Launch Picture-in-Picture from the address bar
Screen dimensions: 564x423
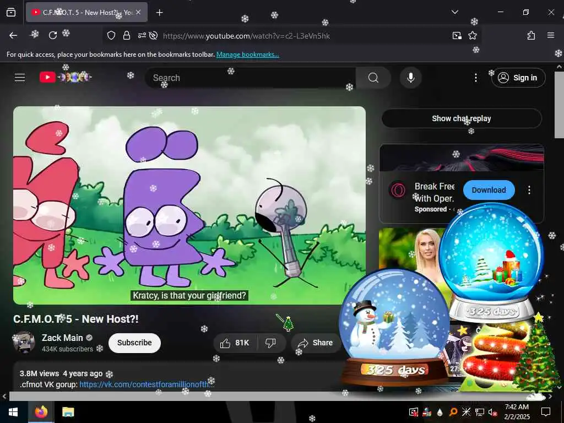(457, 35)
